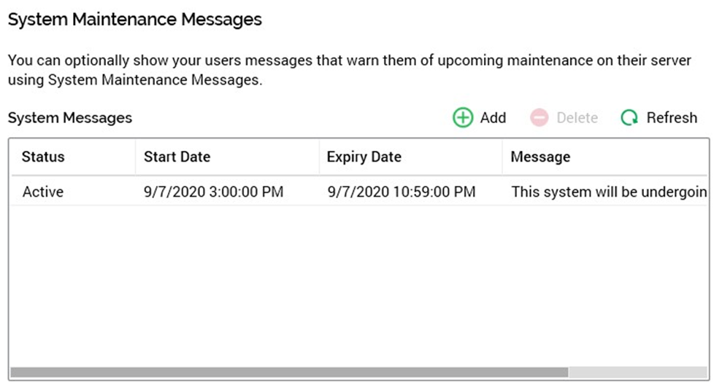Click the green circular Refresh icon
714x384 pixels.
(629, 117)
